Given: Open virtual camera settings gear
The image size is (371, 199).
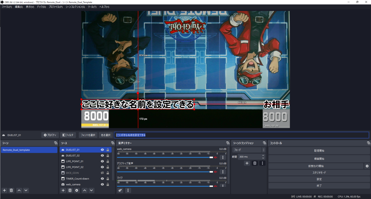Looking at the screenshot, I should click(367, 166).
